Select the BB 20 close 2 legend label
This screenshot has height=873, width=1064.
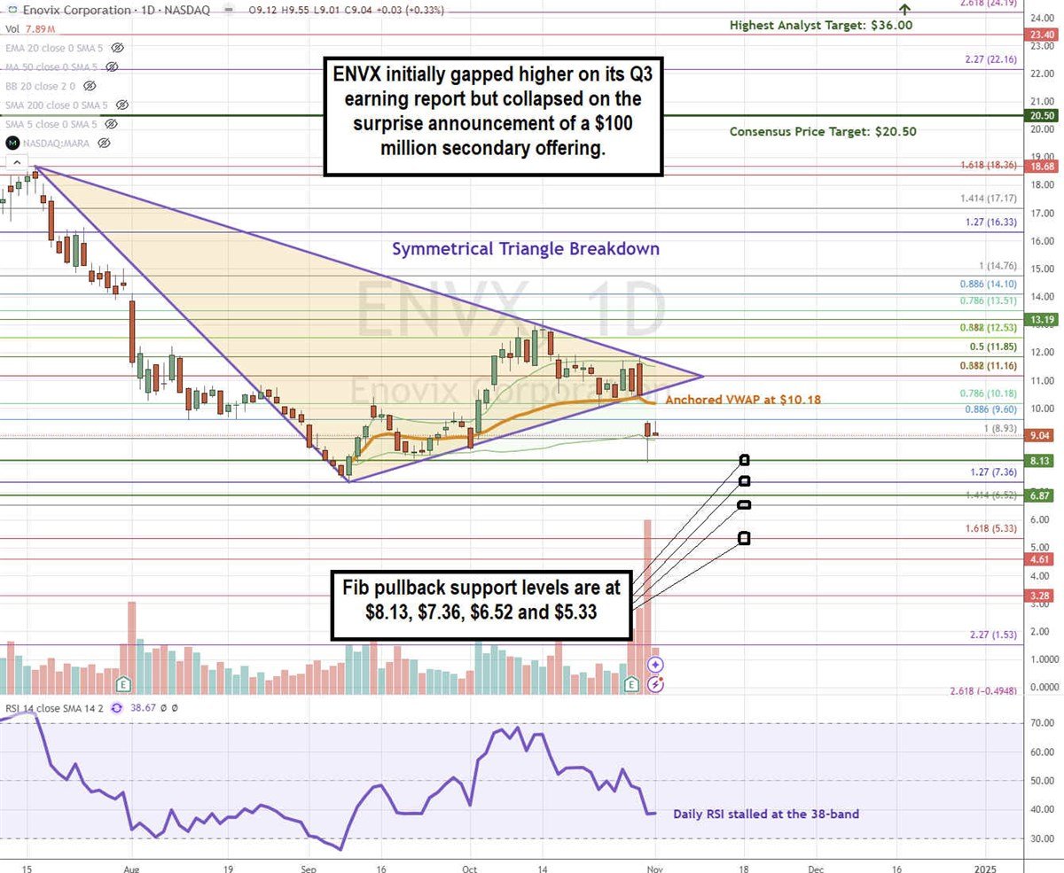(41, 86)
